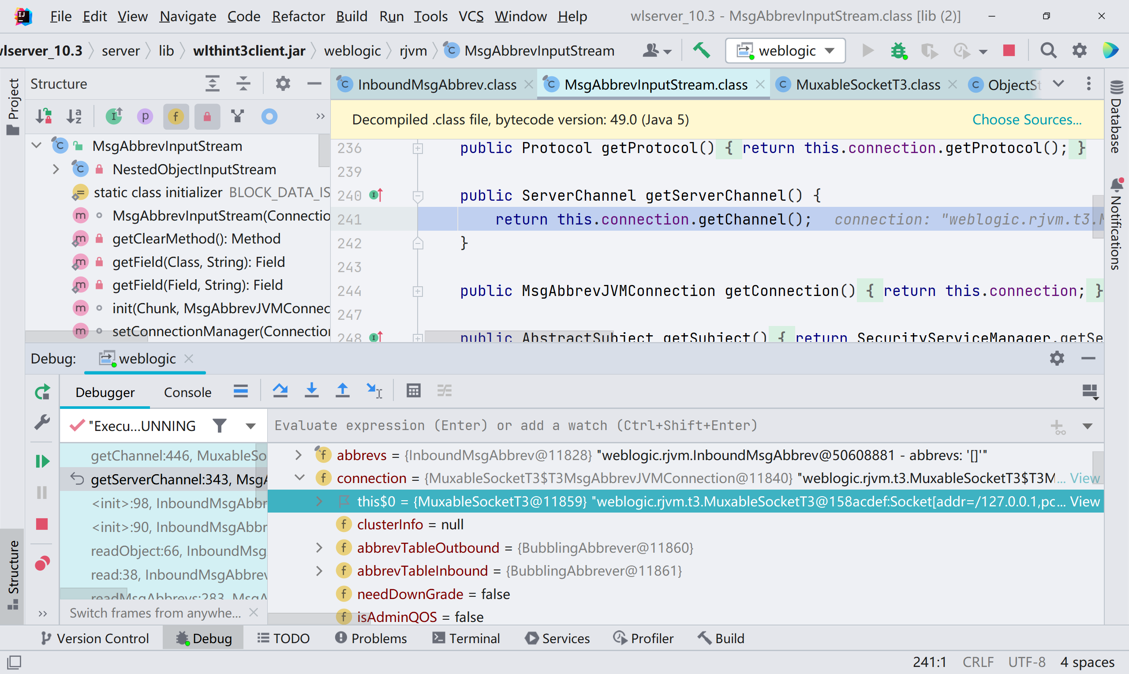The image size is (1129, 674).
Task: Switch to the Console tab
Action: tap(187, 392)
